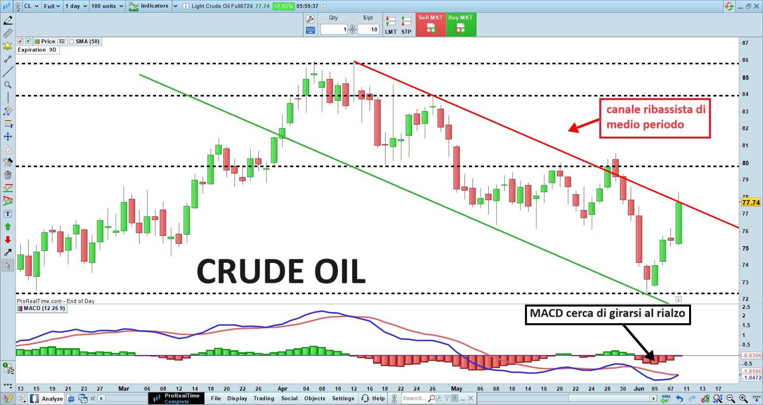
Task: Click the LMT order button
Action: 391,25
